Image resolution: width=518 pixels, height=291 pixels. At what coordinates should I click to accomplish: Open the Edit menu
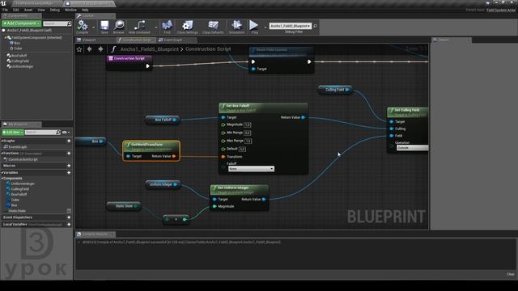tap(16, 10)
